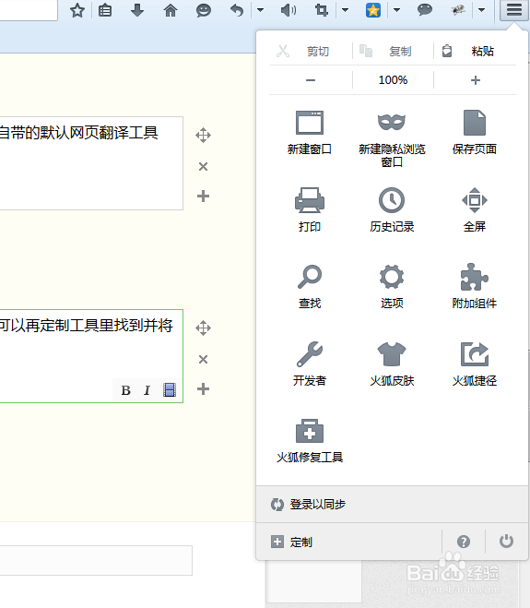Click 保存页面 save page
The height and width of the screenshot is (608, 530).
[x=475, y=133]
